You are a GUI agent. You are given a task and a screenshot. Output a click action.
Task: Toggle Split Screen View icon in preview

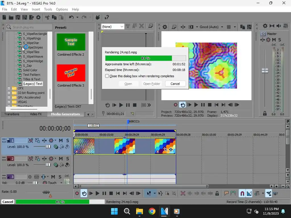click(x=191, y=27)
